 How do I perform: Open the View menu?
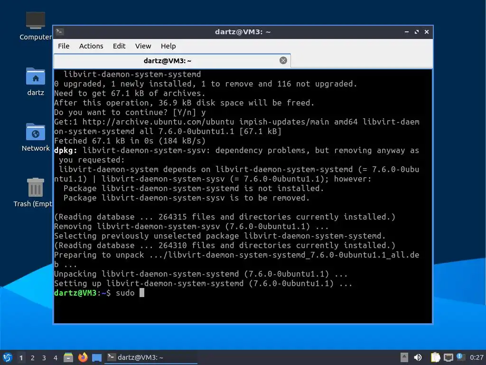click(143, 46)
